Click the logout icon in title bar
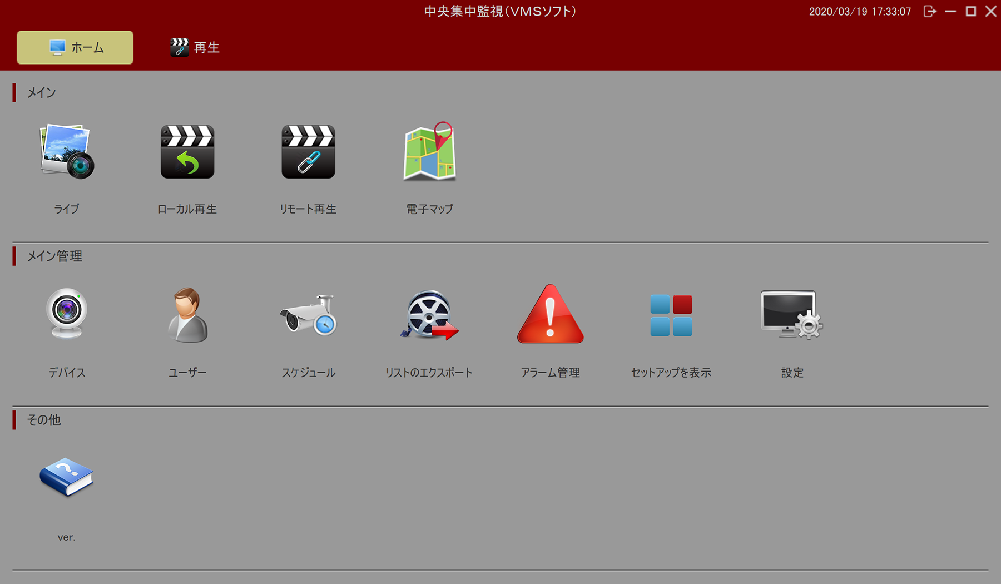This screenshot has height=584, width=1001. coord(930,12)
